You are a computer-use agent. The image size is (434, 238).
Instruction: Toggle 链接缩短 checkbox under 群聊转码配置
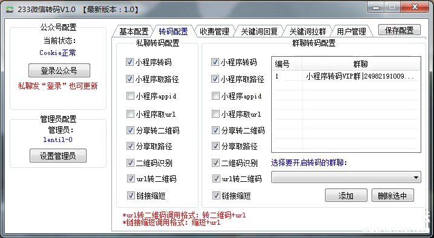coord(216,196)
